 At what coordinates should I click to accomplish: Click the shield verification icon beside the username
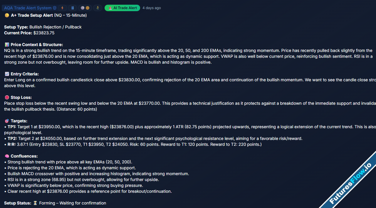tap(54, 8)
